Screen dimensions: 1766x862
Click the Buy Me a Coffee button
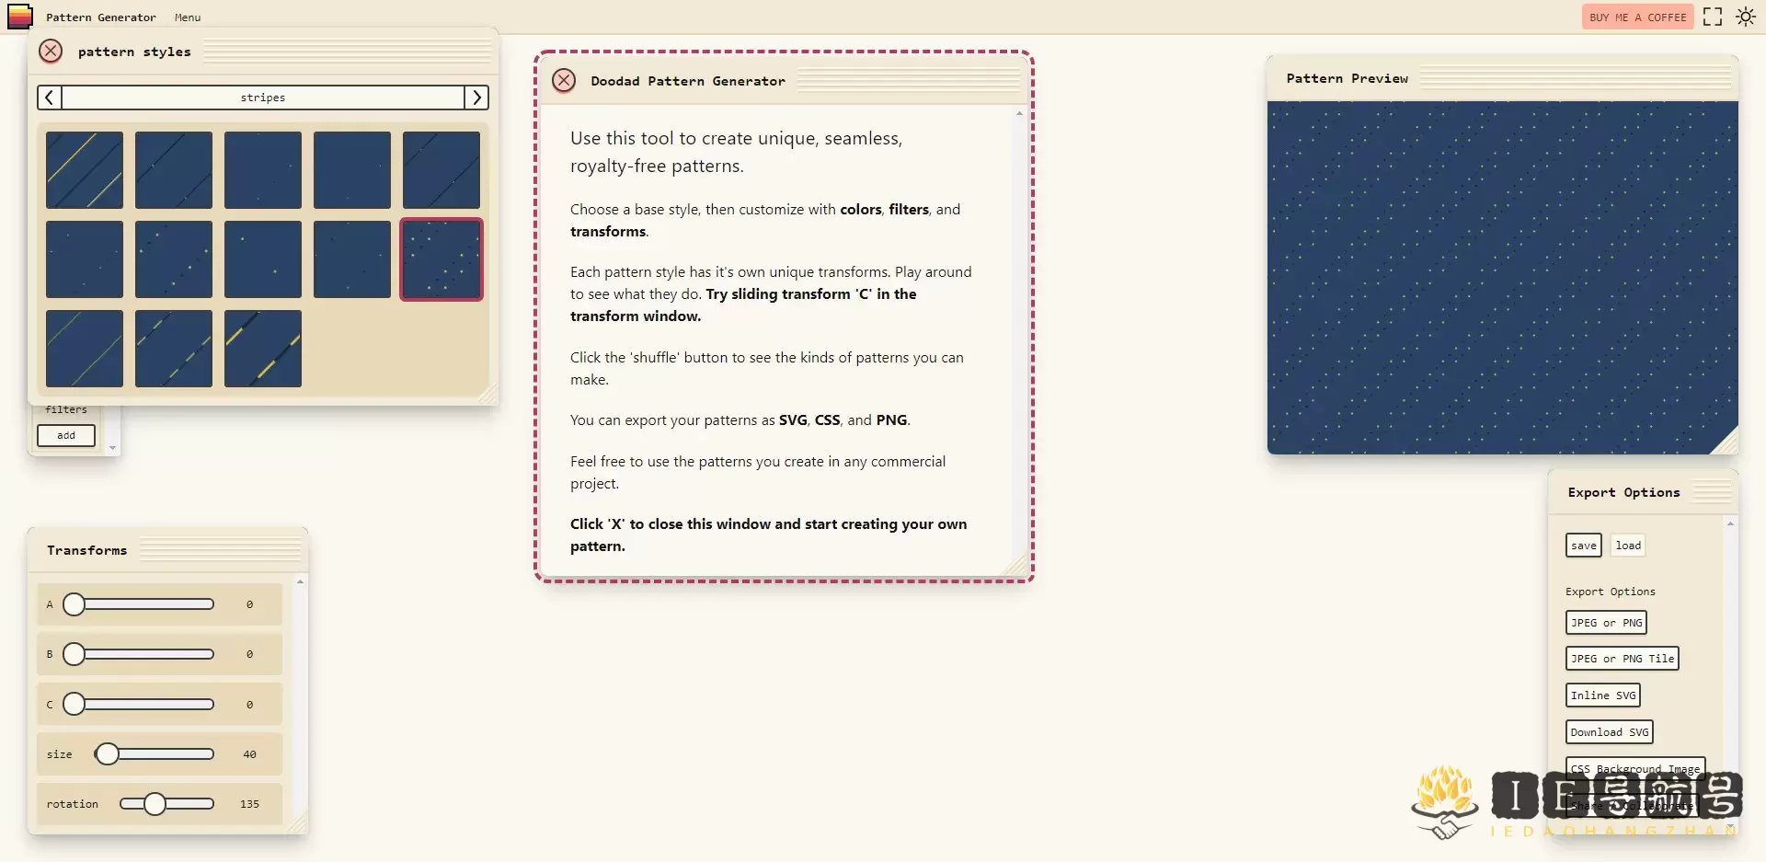(1637, 17)
